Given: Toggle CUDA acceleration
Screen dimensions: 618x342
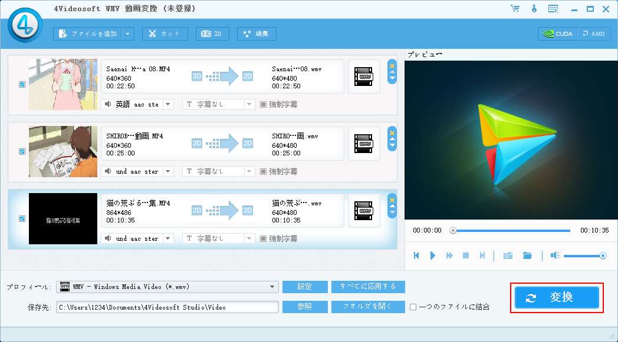Looking at the screenshot, I should (556, 34).
